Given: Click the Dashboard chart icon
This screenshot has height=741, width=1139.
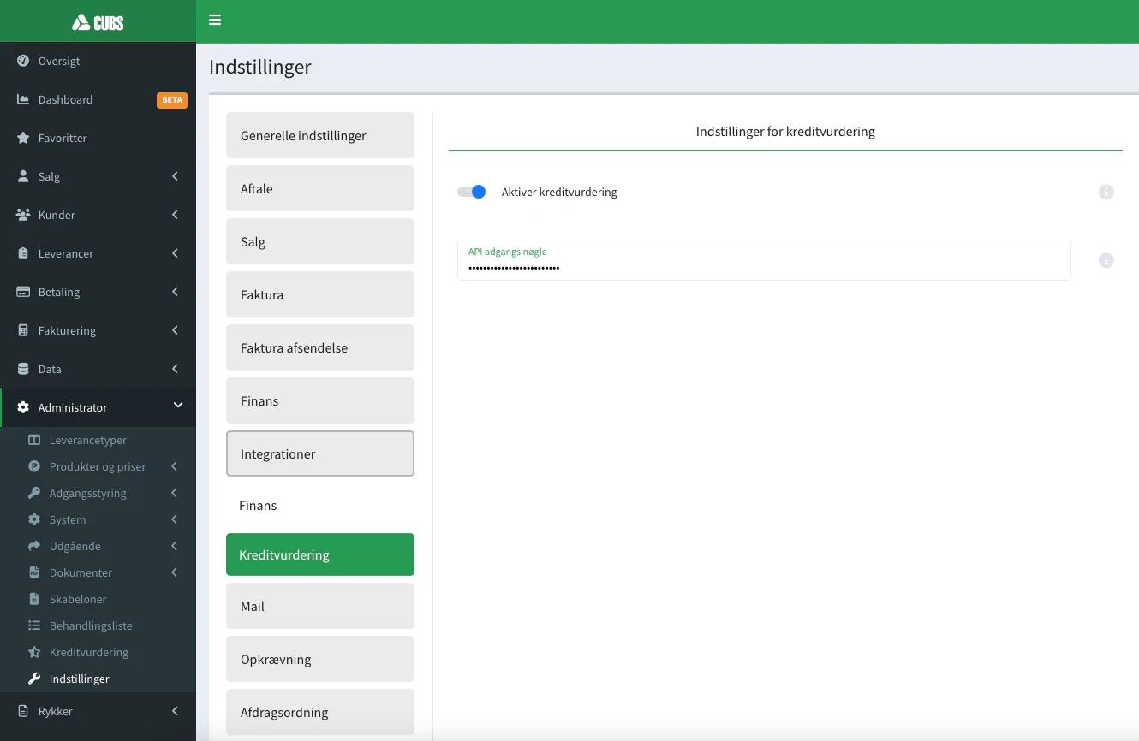Looking at the screenshot, I should [23, 100].
